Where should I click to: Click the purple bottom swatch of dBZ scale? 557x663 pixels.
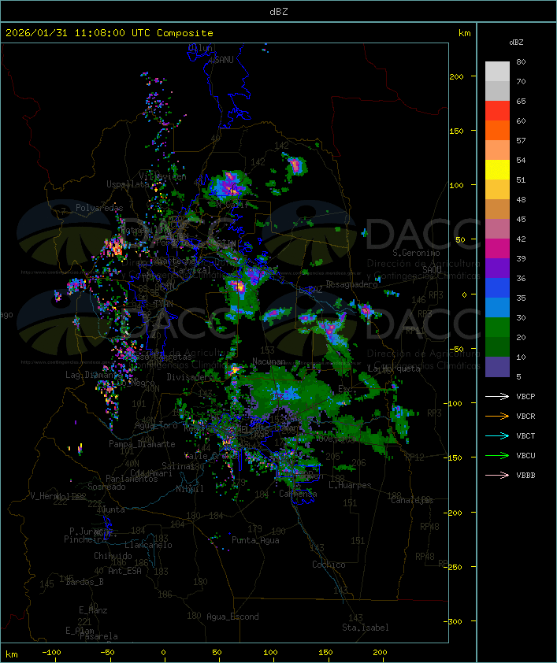[x=497, y=367]
